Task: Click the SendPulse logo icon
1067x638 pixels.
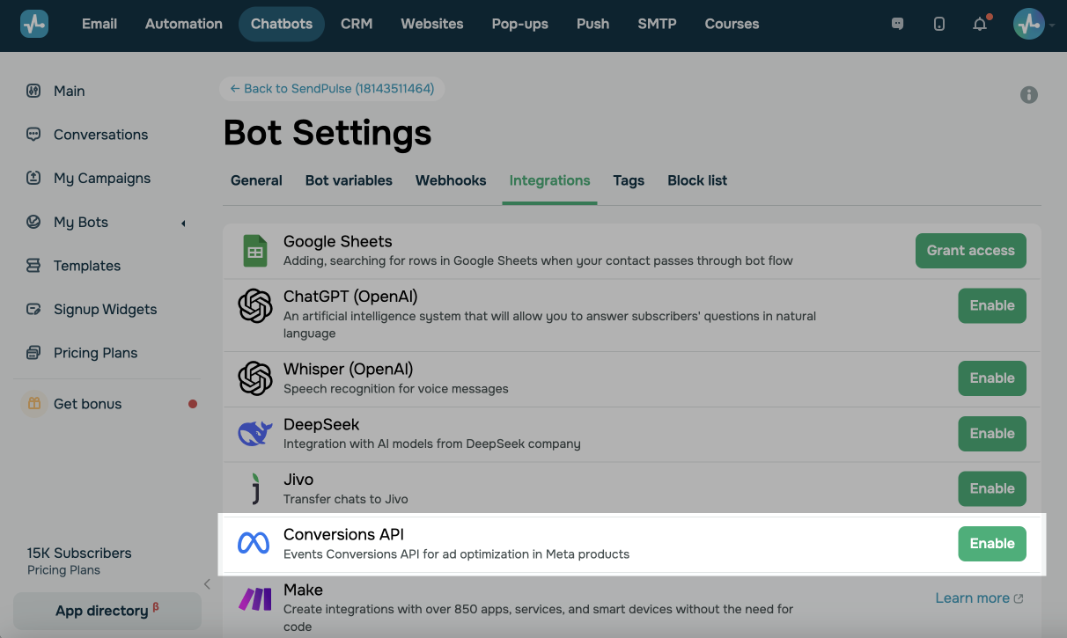Action: click(34, 24)
